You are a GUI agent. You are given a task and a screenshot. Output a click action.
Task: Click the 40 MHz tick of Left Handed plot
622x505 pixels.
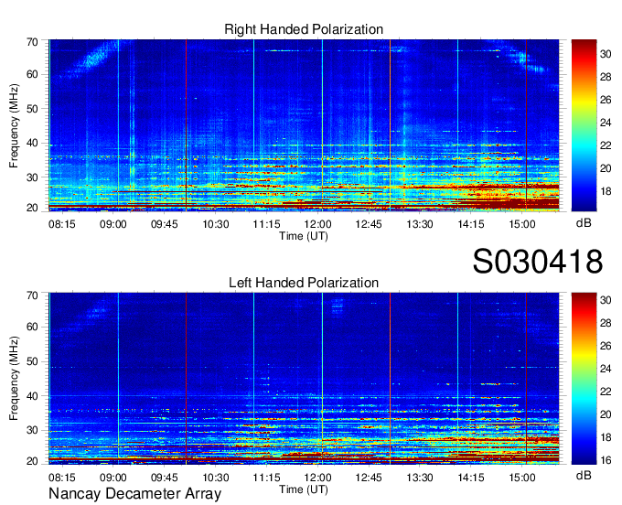click(x=32, y=396)
